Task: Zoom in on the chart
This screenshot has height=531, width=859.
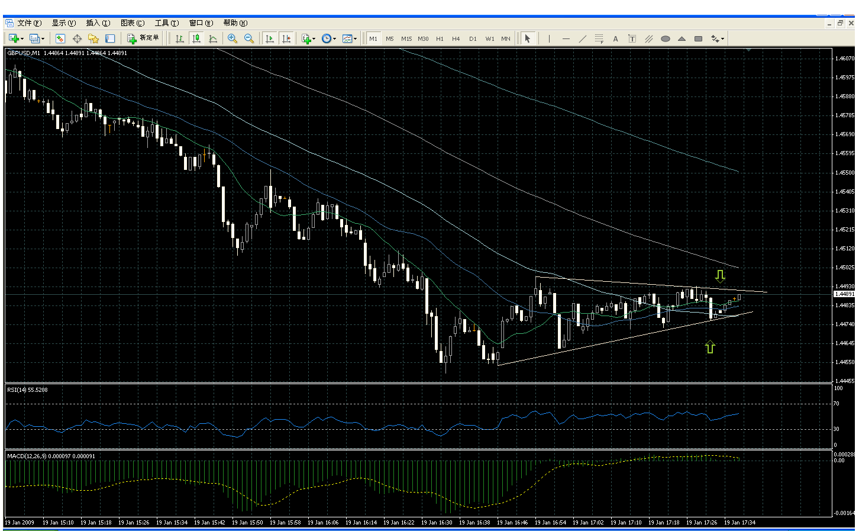Action: click(x=232, y=38)
